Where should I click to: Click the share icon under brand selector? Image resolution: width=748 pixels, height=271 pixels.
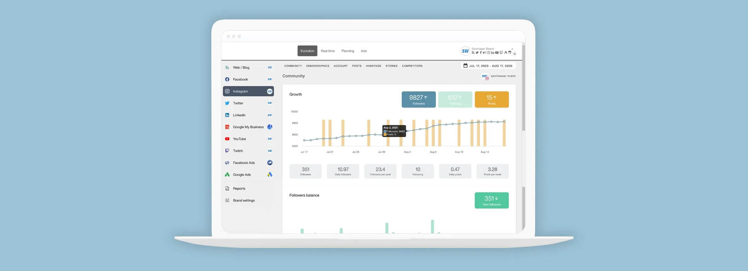click(x=514, y=54)
